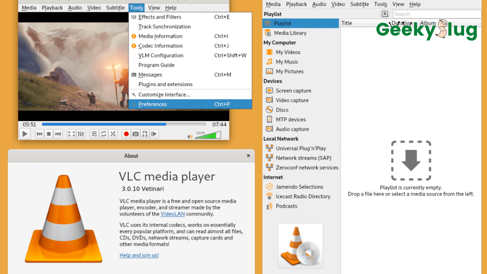Select Preferences from the Tools menu
487x274 pixels.
point(152,104)
